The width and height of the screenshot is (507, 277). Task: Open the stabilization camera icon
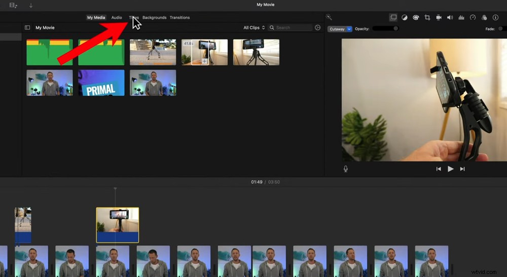pos(439,17)
